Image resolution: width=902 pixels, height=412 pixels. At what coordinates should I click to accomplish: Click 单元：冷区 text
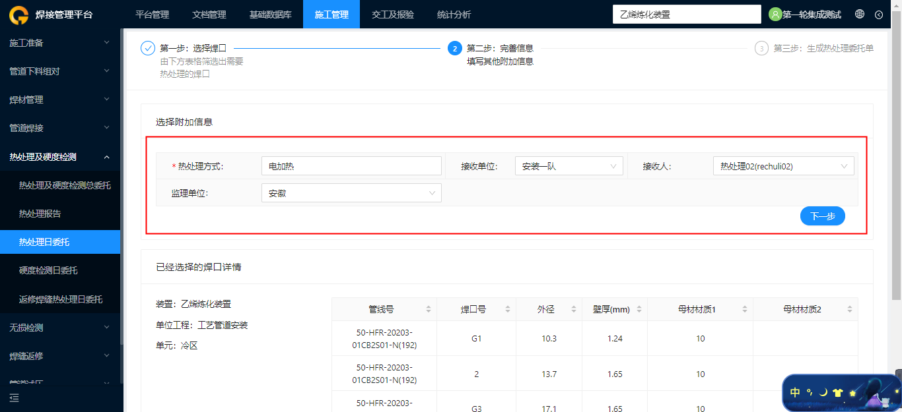(176, 345)
